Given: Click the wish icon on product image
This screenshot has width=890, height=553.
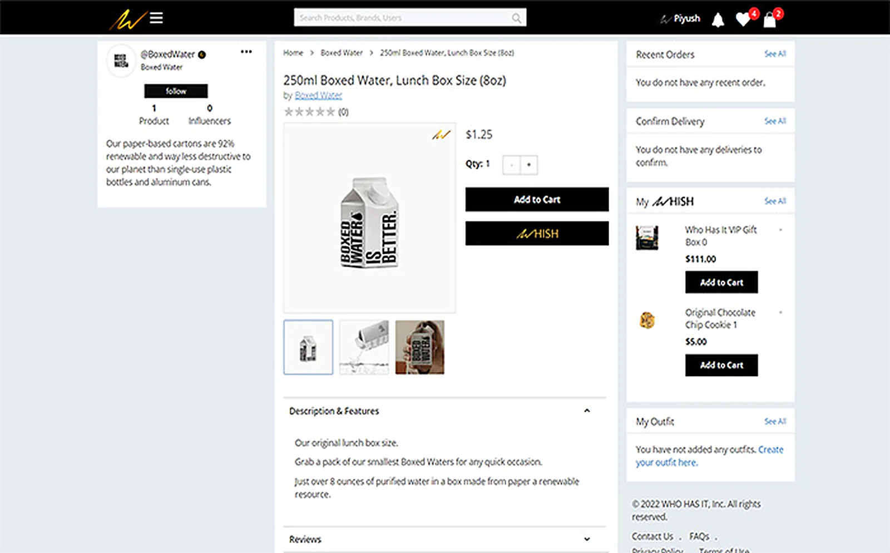Looking at the screenshot, I should (x=441, y=135).
